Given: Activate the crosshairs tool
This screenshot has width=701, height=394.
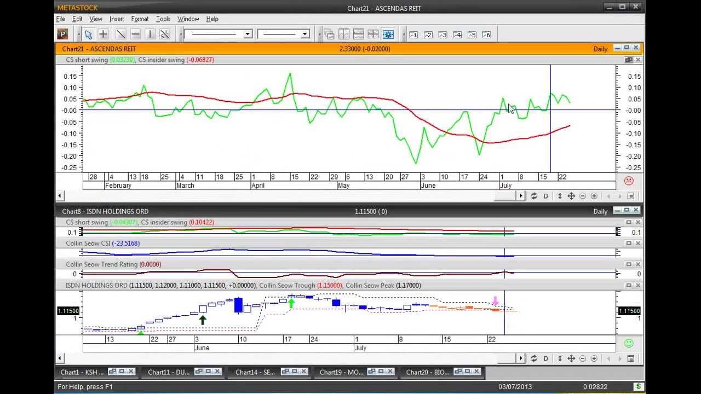Looking at the screenshot, I should click(103, 34).
